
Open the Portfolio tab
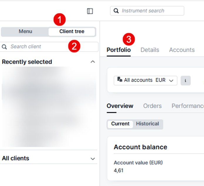[119, 50]
